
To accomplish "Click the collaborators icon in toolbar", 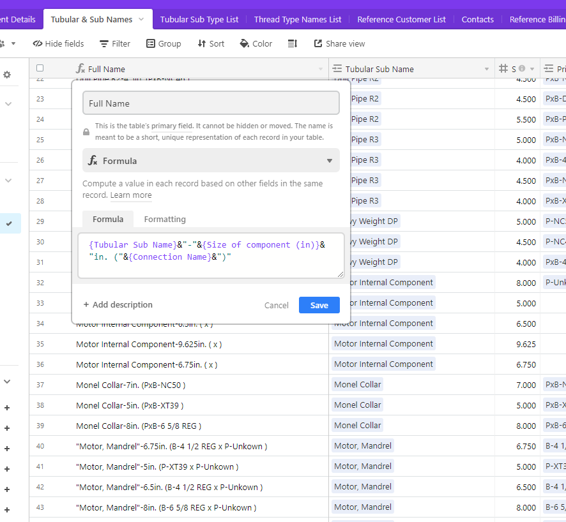I will tap(2, 43).
